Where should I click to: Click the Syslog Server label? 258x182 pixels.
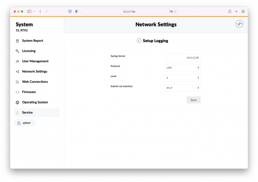(x=118, y=56)
